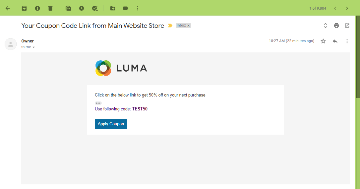
Task: Open the Labels tag icon
Action: (126, 9)
